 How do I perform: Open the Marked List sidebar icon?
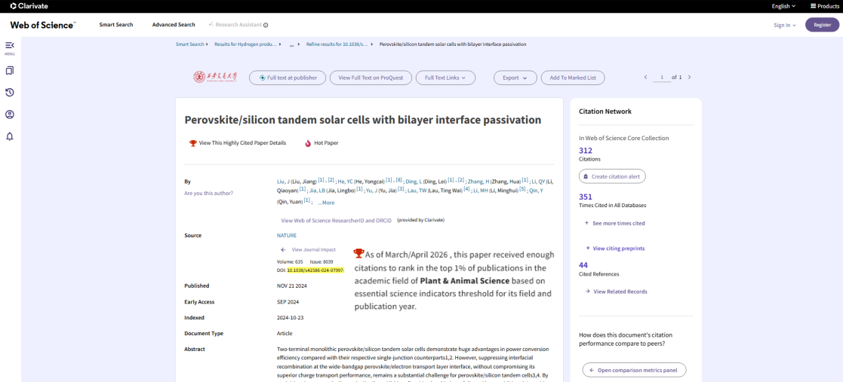(10, 70)
